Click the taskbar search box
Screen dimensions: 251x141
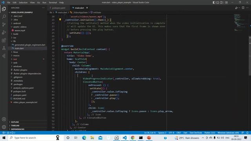pos(36,137)
